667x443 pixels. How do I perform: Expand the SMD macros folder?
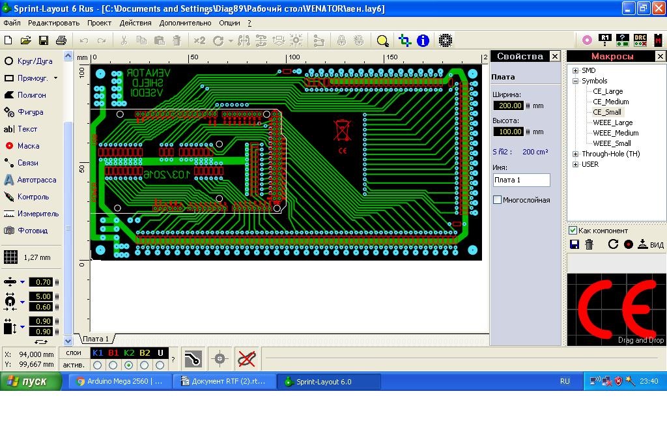click(x=576, y=70)
